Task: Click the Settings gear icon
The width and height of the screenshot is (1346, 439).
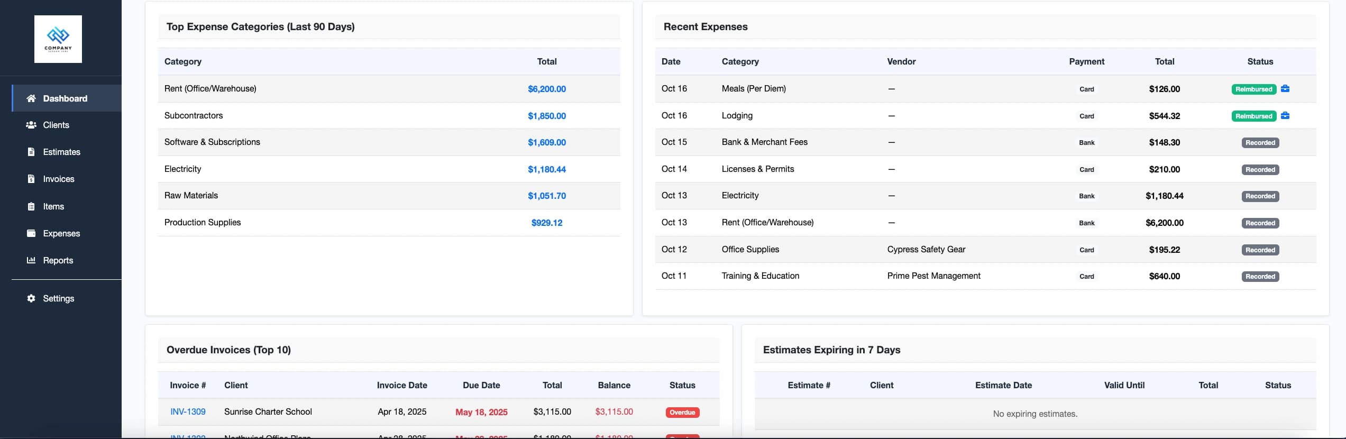Action: 31,298
